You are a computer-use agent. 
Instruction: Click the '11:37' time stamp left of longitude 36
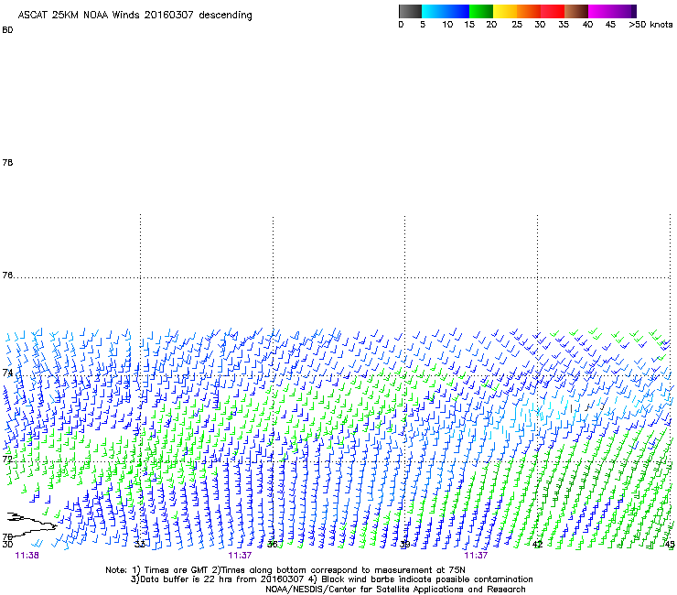pyautogui.click(x=240, y=556)
